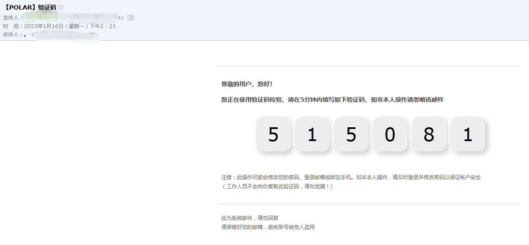Click the 5分钟内填写 instruction line
Viewport: 529px width, 245px height.
click(332, 100)
